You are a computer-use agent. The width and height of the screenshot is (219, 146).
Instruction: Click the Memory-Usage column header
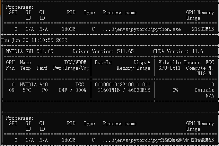[133, 68]
